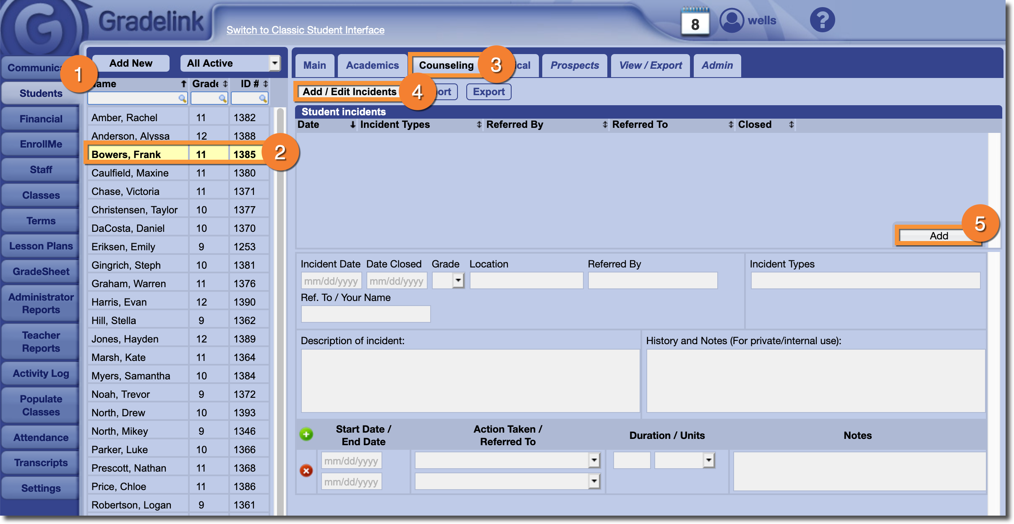This screenshot has height=524, width=1014.
Task: Open the help question mark icon
Action: pyautogui.click(x=822, y=20)
